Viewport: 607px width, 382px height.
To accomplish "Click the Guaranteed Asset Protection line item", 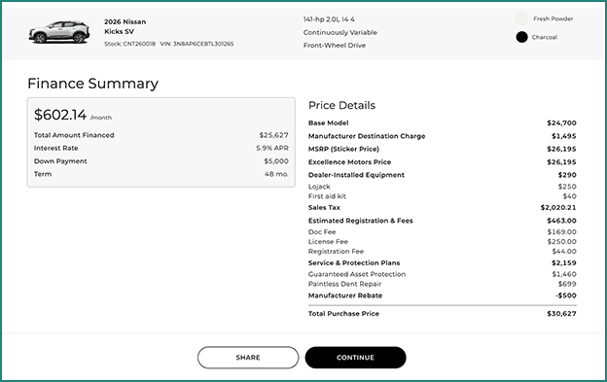I will click(357, 274).
